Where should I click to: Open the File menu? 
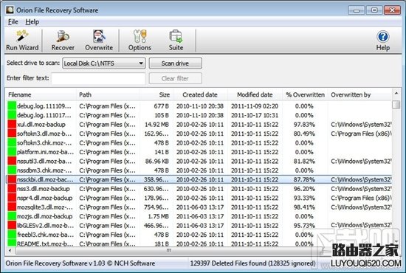pyautogui.click(x=13, y=21)
